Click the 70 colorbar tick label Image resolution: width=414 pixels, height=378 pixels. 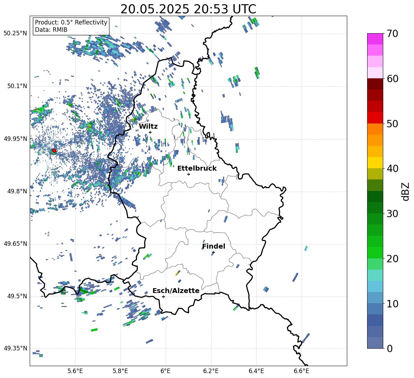(x=392, y=34)
